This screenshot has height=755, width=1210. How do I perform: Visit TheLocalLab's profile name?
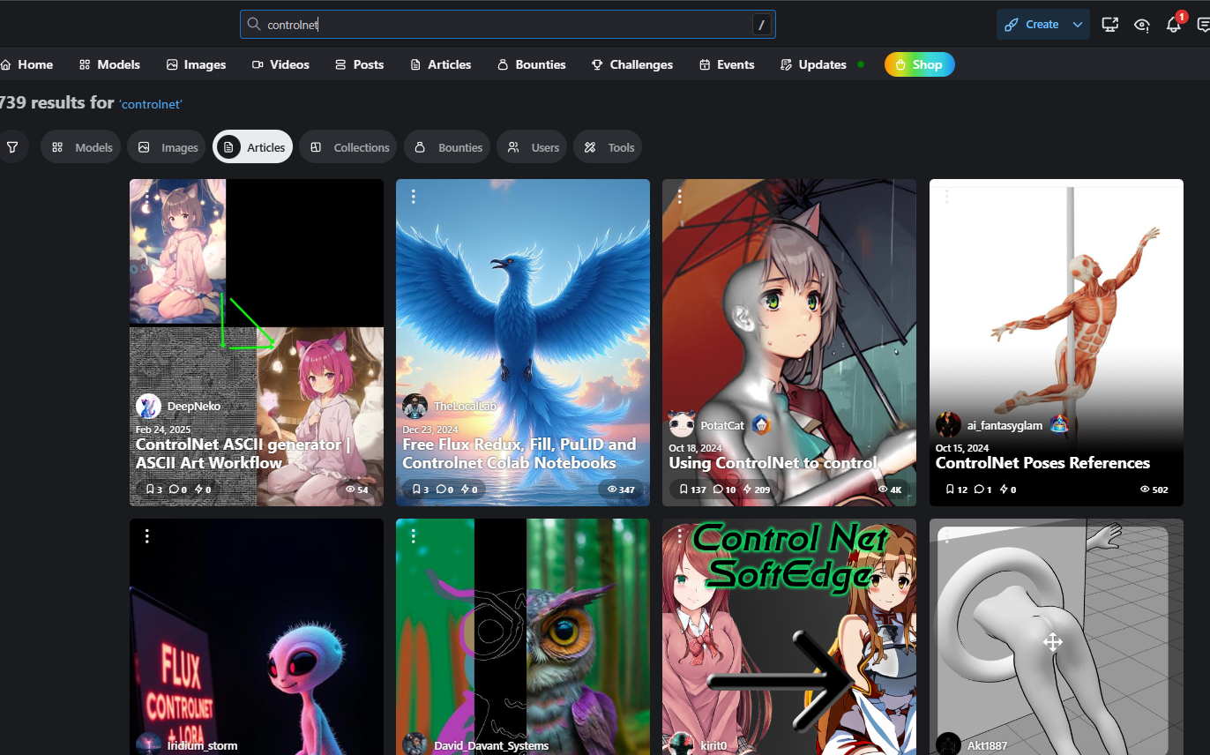pos(466,407)
